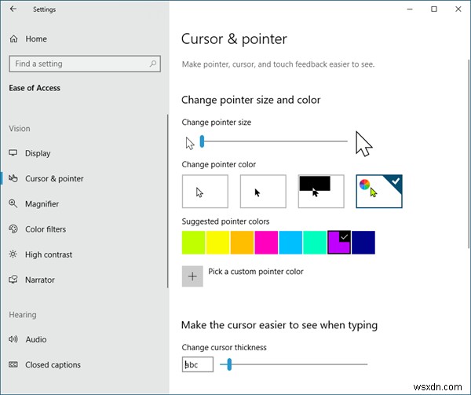Click the large pointer icon beside the size slider

click(363, 144)
